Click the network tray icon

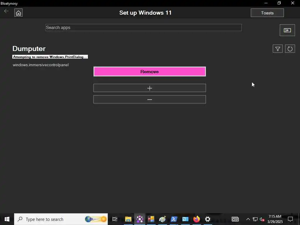pyautogui.click(x=255, y=219)
